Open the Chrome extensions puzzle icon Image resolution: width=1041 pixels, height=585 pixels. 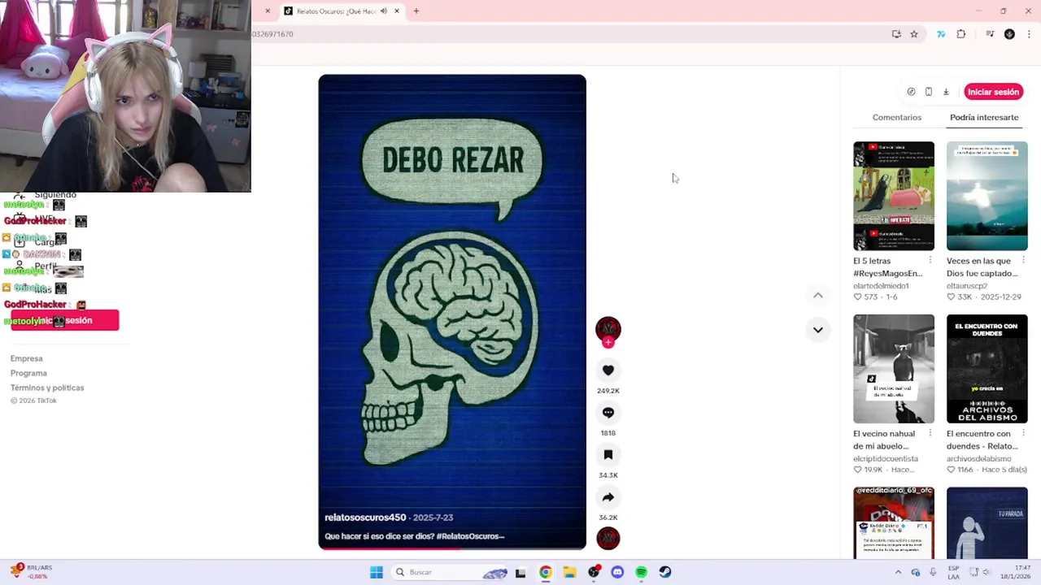click(x=961, y=34)
